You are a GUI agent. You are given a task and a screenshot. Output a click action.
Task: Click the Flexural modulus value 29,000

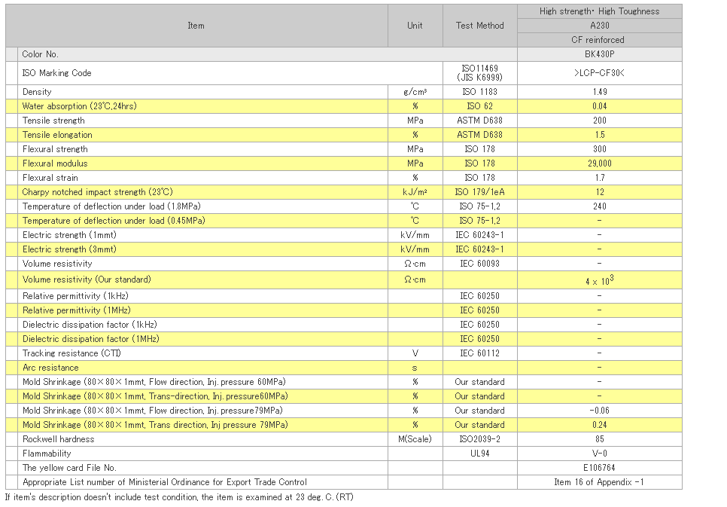pyautogui.click(x=599, y=163)
